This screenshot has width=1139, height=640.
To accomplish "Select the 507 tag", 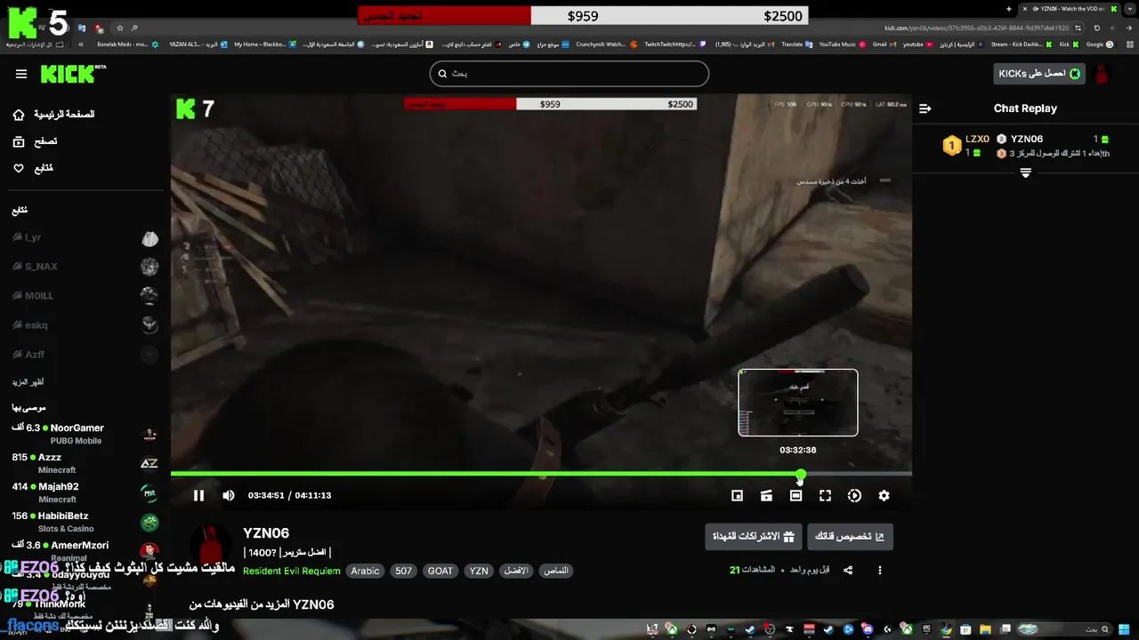I will (x=404, y=571).
